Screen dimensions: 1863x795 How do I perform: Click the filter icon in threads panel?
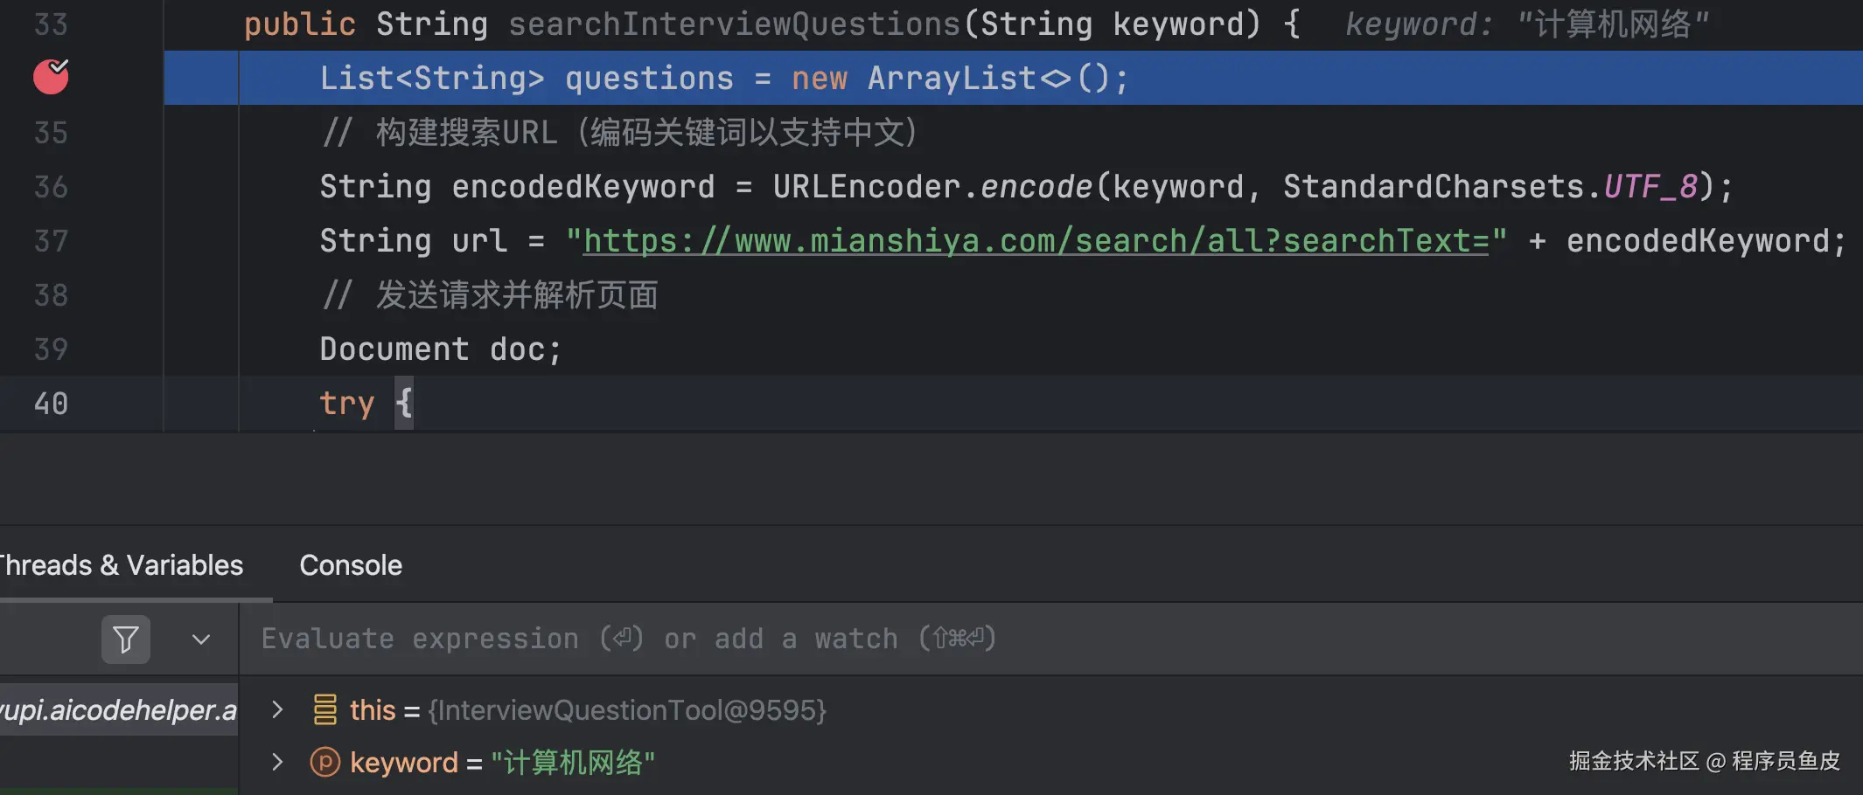[126, 639]
